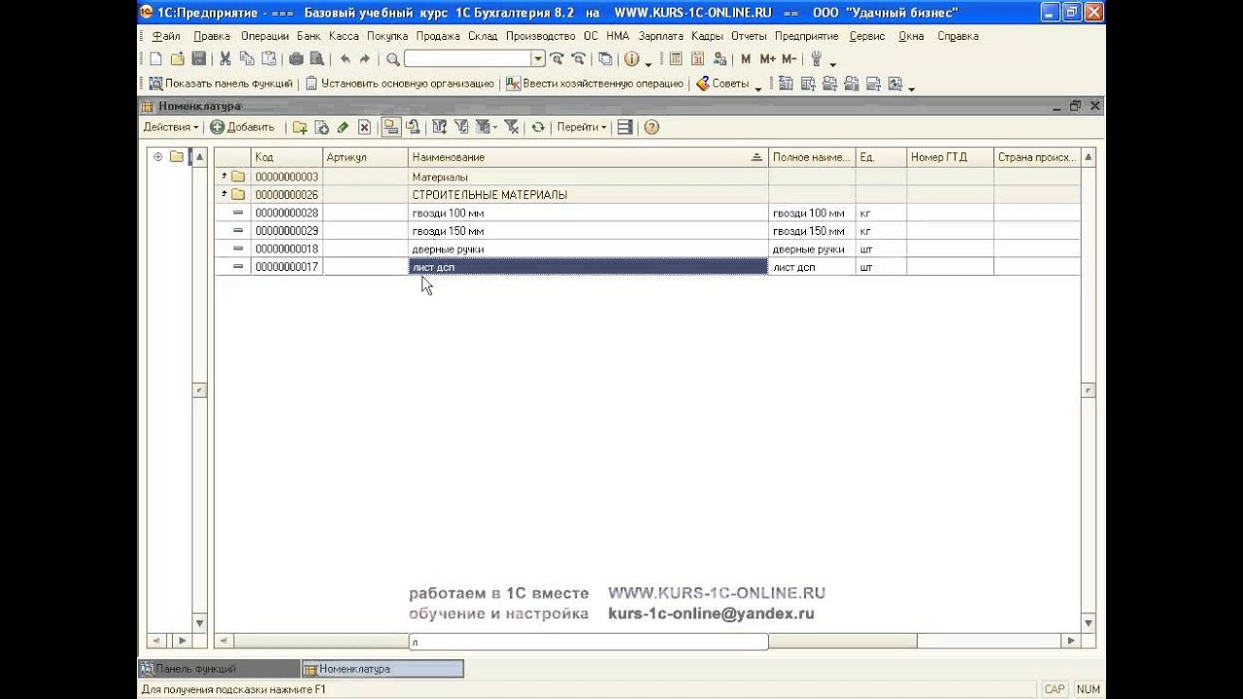Click the Print preview icon
The width and height of the screenshot is (1243, 699).
[x=316, y=59]
